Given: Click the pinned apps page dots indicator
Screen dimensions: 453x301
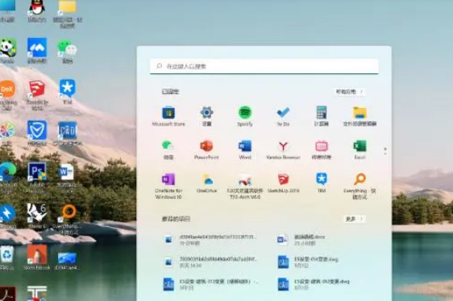Looking at the screenshot, I should coord(385,151).
